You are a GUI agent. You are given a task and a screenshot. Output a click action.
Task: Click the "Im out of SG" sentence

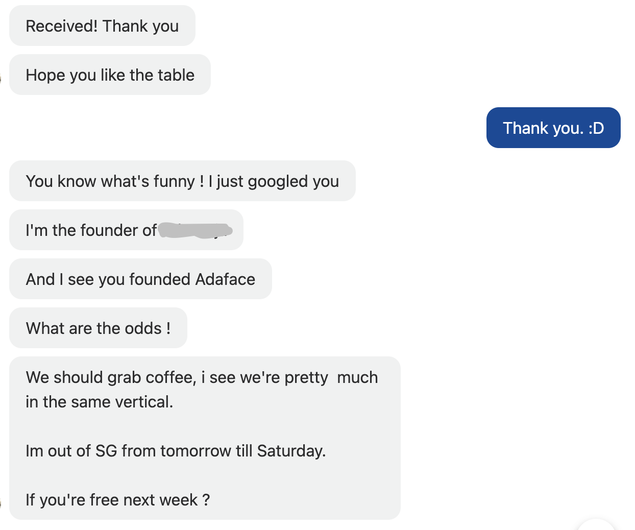[x=175, y=451]
